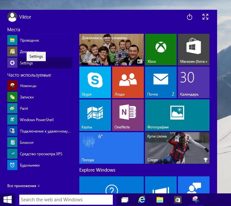The height and width of the screenshot is (206, 231).
Task: Click the Viktor user name
Action: 25,17
